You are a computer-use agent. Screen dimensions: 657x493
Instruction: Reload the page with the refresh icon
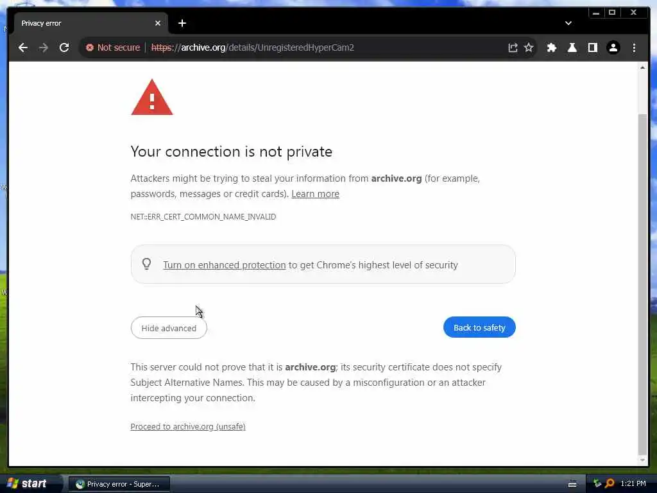tap(64, 48)
